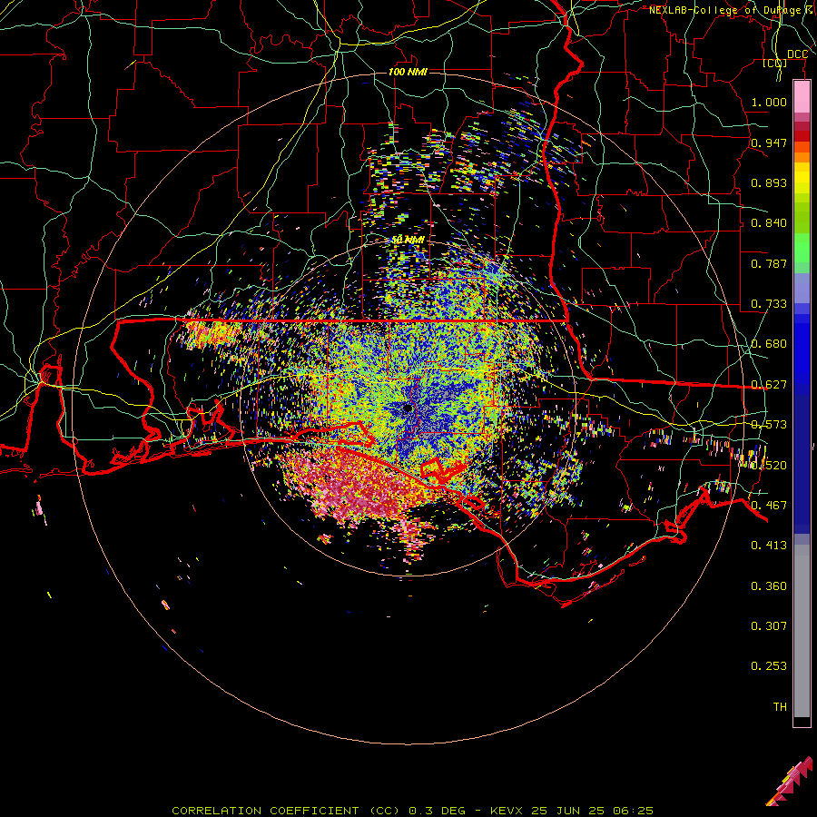
Task: Click the 06:25 timestamp in the caption
Action: [632, 811]
